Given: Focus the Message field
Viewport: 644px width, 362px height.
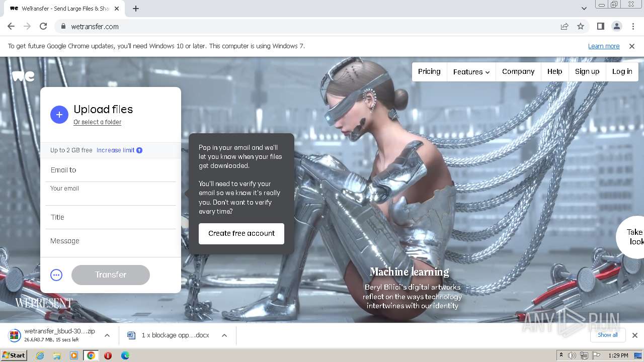Looking at the screenshot, I should [111, 241].
